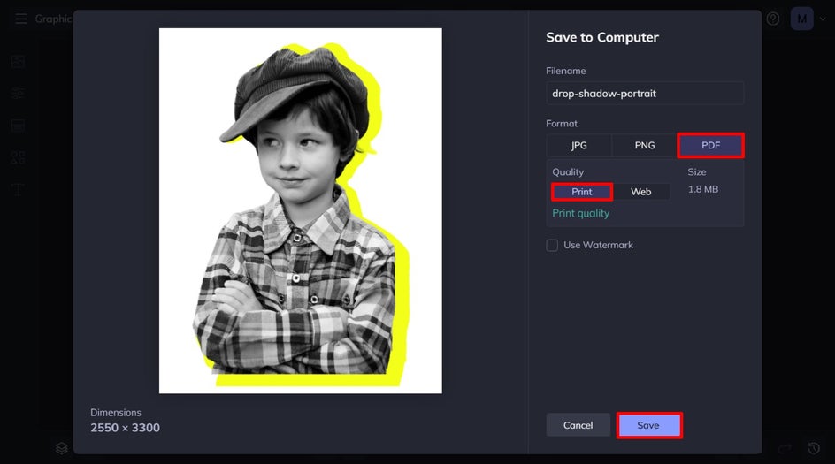Open the M user avatar menu
Viewport: 835px width, 464px height.
(x=801, y=19)
